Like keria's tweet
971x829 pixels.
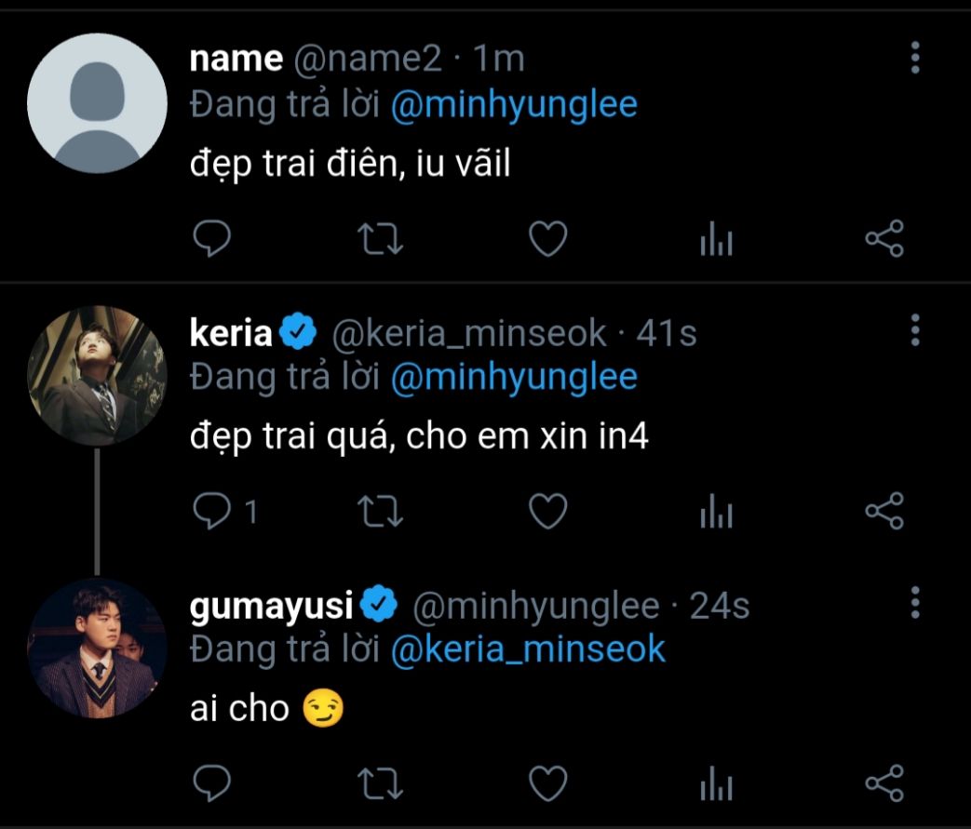pos(548,511)
